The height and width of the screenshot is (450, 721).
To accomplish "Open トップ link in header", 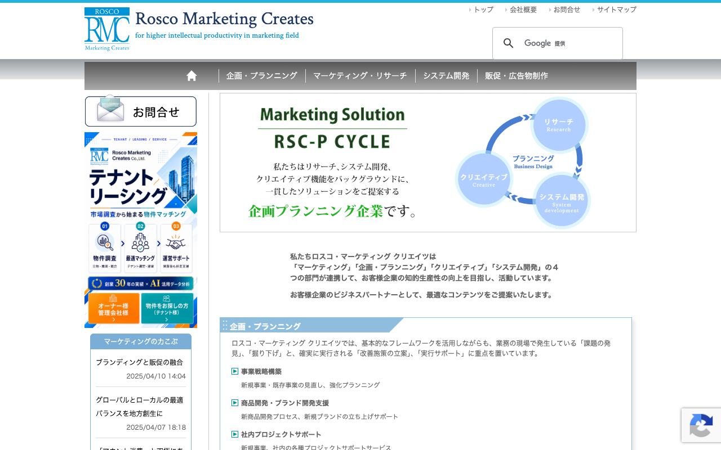I will tap(483, 10).
